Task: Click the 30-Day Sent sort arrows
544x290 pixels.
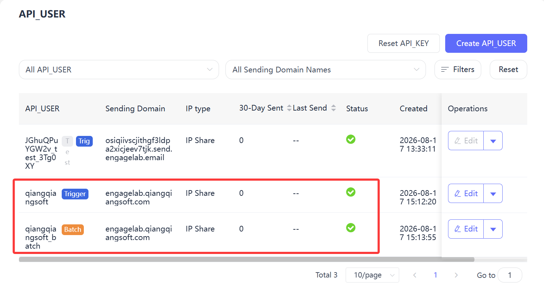Action: pyautogui.click(x=289, y=108)
